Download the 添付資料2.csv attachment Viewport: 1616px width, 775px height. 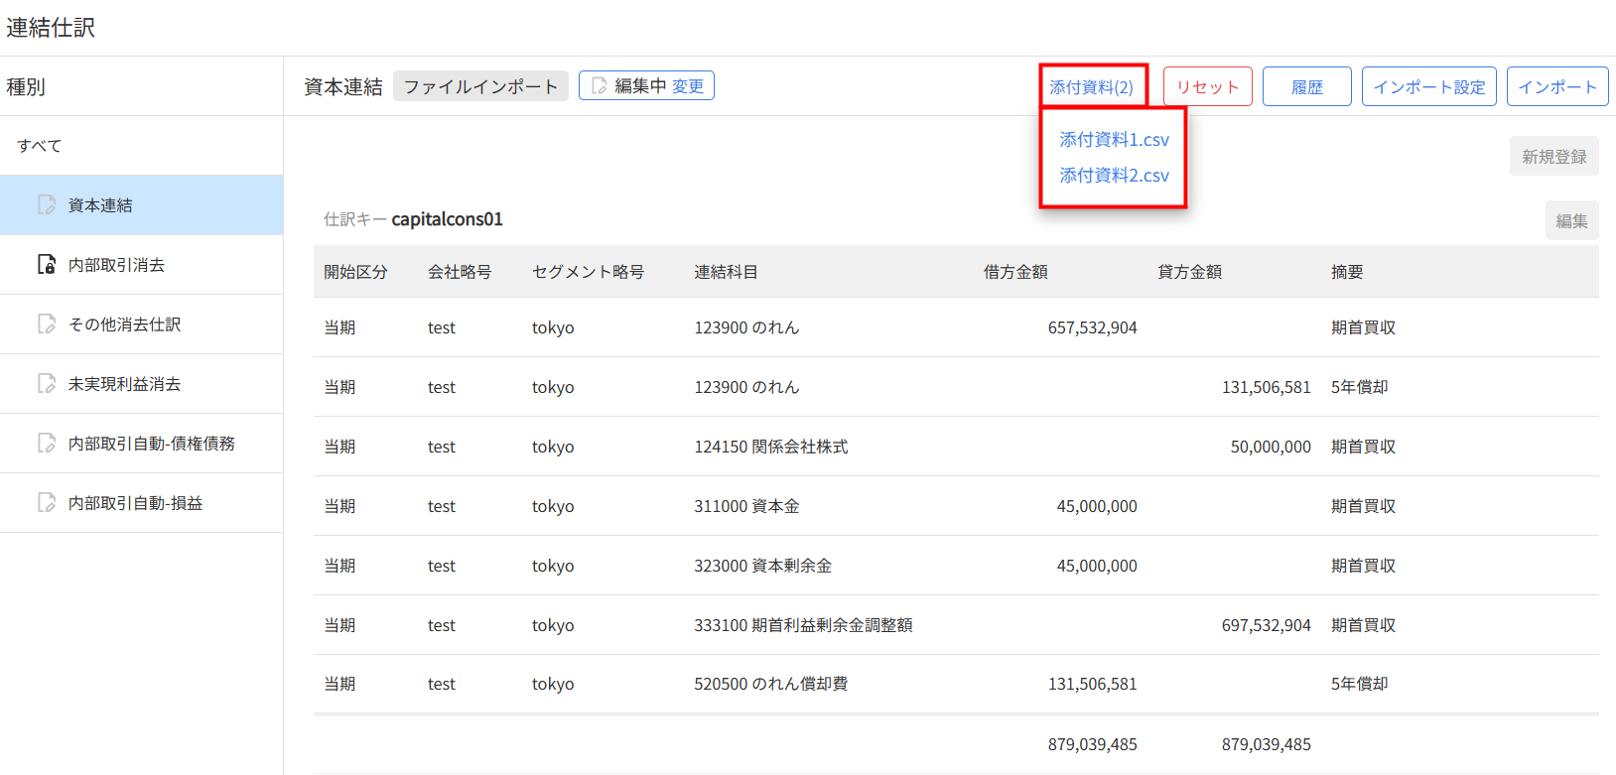pyautogui.click(x=1114, y=176)
